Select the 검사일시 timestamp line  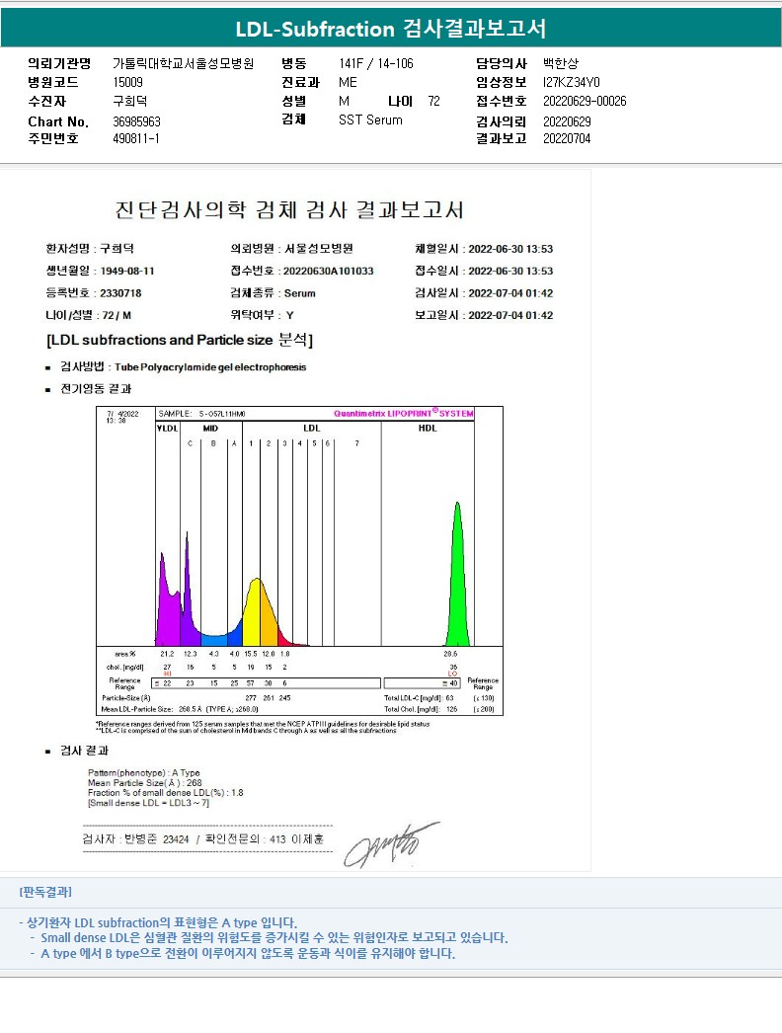click(484, 293)
